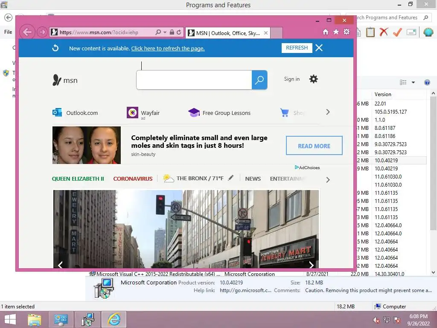The height and width of the screenshot is (328, 437).
Task: Click the red X delete icon in Programs toolbar
Action: [x=384, y=32]
